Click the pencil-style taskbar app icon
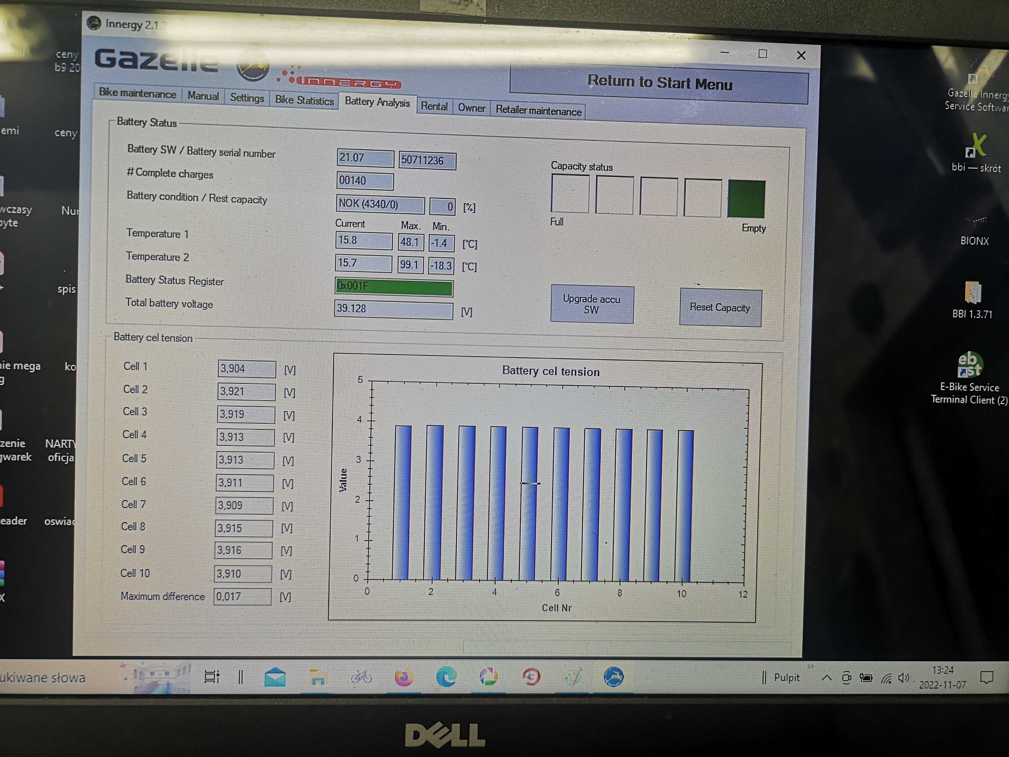The width and height of the screenshot is (1009, 757). pos(573,677)
